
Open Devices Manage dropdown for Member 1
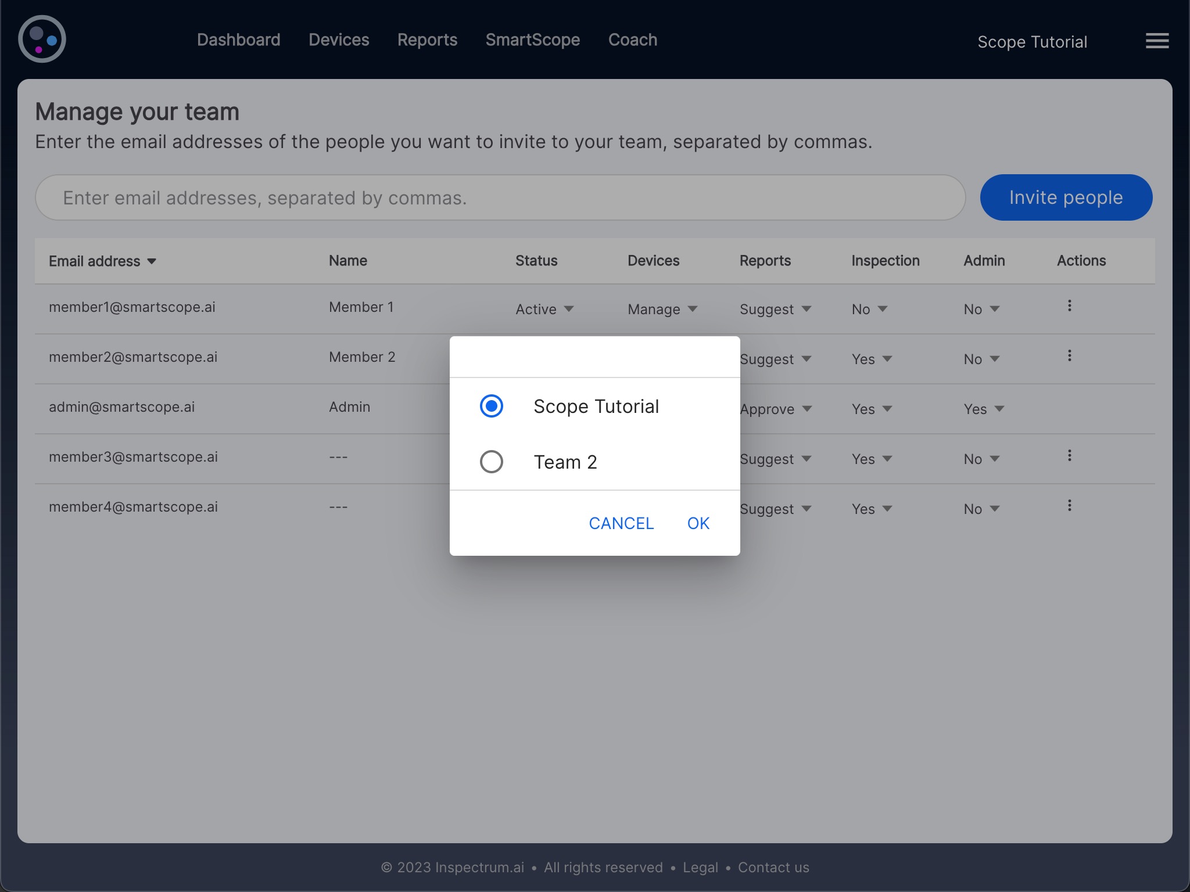click(662, 309)
